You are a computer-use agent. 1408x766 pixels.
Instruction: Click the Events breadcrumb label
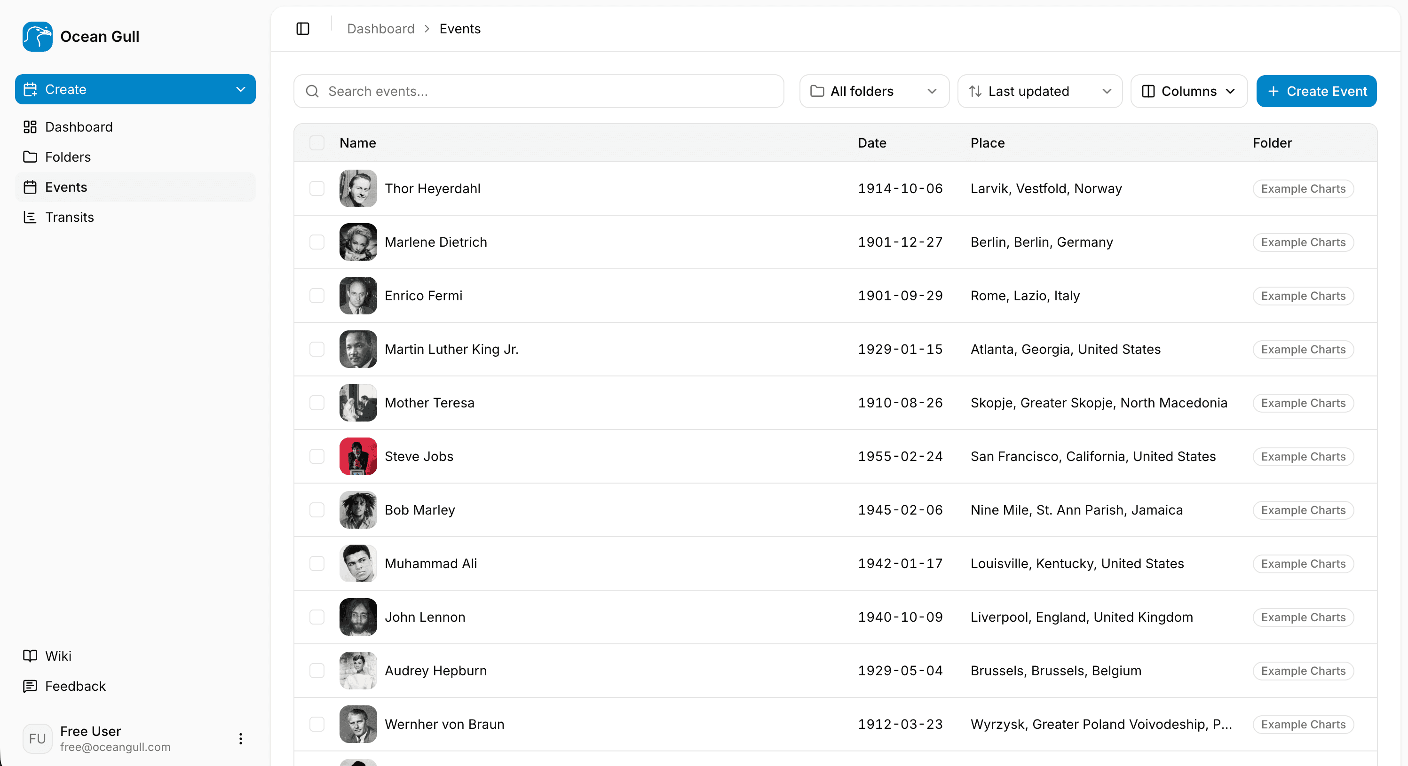[460, 28]
